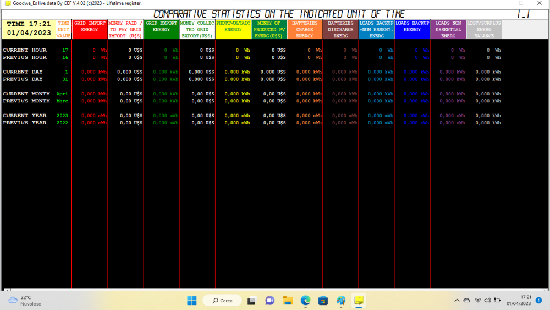Click the previous month value Marc
This screenshot has height=310, width=550.
pyautogui.click(x=62, y=101)
